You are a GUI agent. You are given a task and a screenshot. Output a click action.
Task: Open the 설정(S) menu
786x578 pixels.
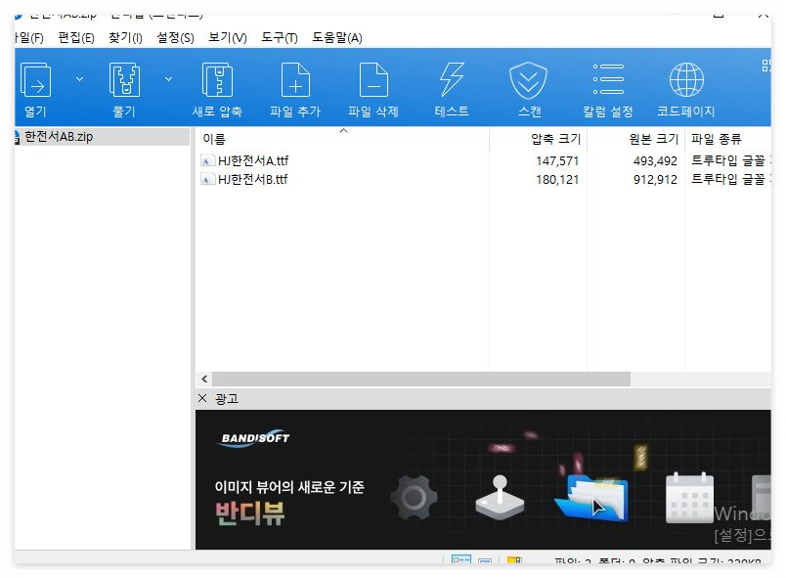click(174, 37)
